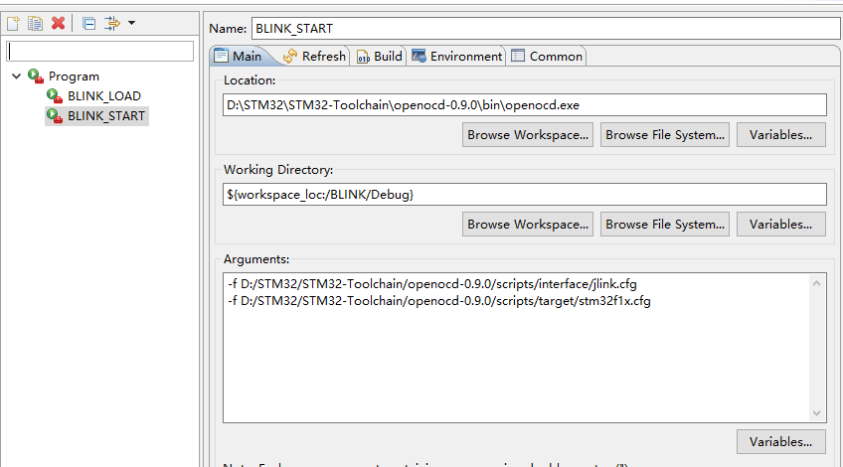
Task: Open the Environment tab
Action: pos(456,57)
